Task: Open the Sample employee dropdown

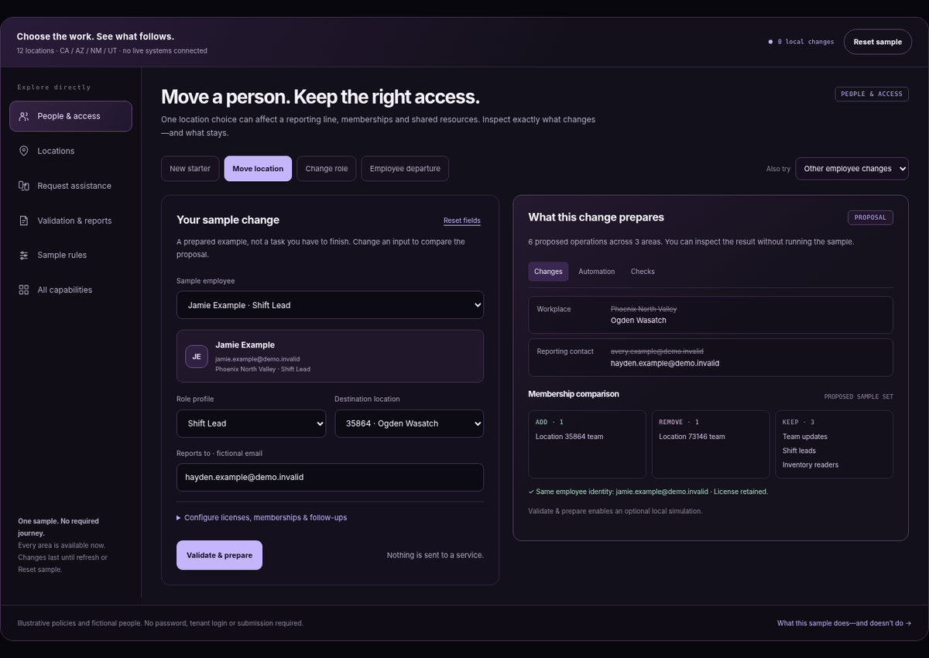Action: (x=330, y=305)
